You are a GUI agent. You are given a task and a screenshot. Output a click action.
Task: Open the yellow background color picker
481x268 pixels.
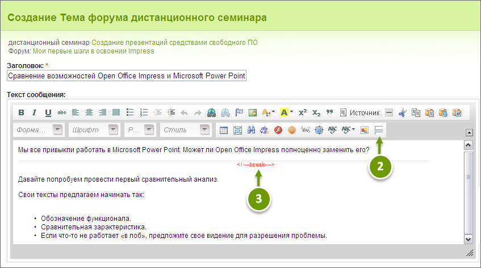click(287, 112)
